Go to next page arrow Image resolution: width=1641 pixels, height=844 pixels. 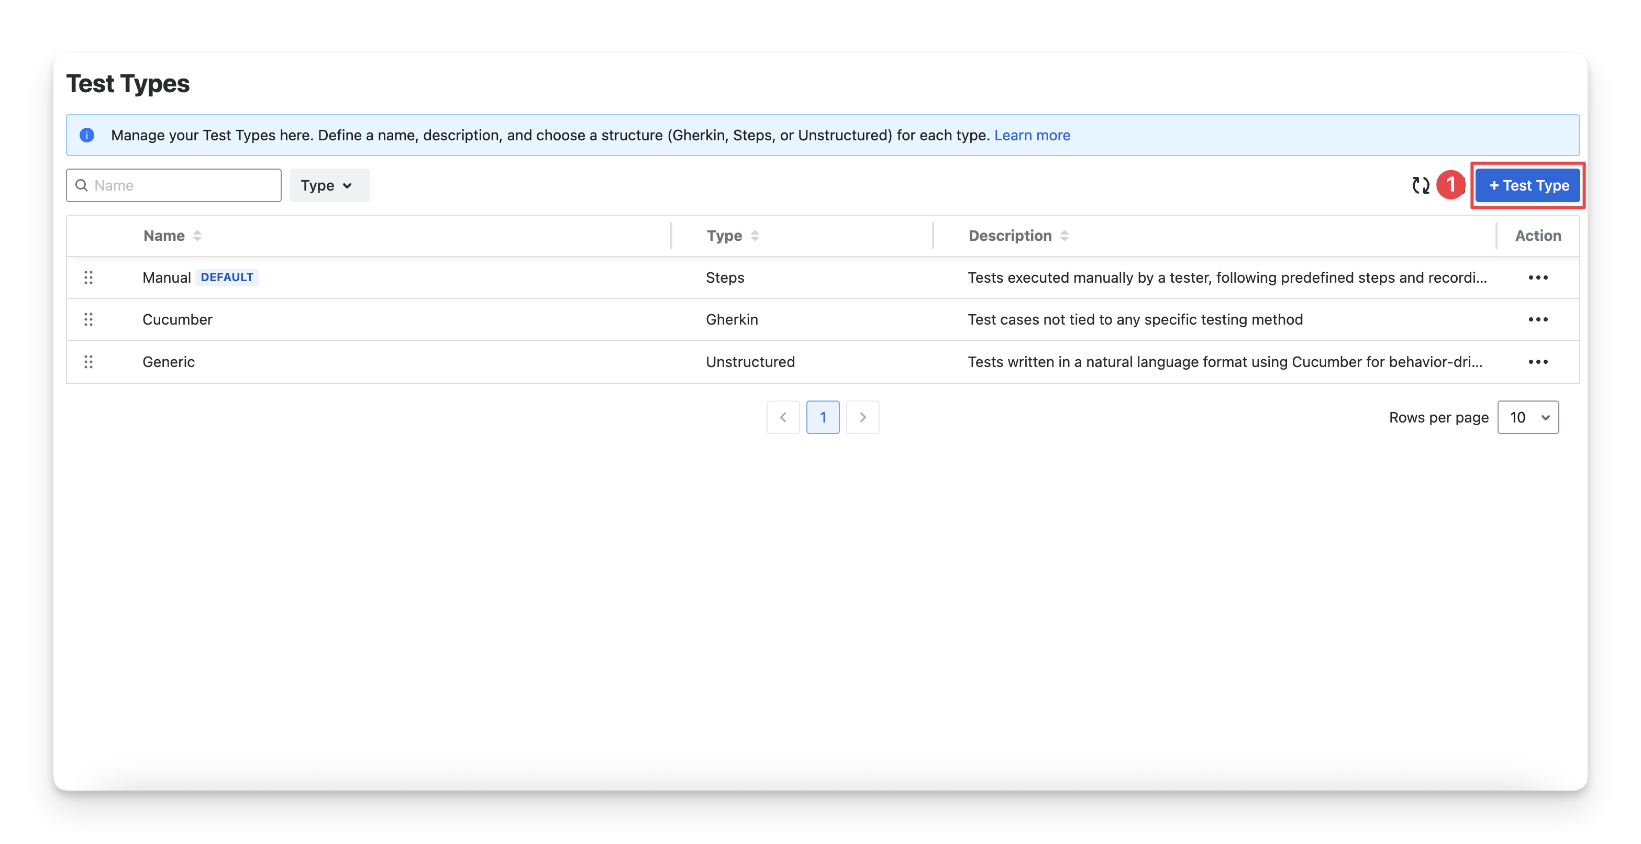[x=862, y=417]
